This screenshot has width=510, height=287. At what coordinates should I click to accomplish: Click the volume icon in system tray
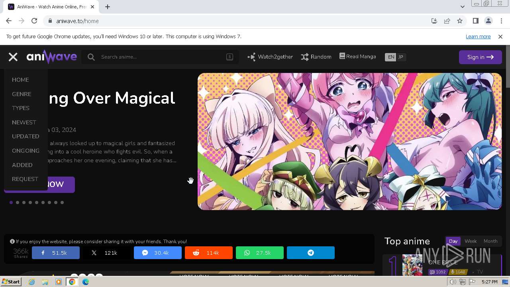[x=453, y=282]
